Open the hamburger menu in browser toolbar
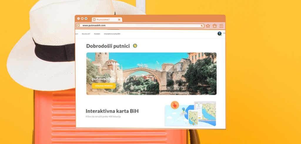 [x=221, y=26]
